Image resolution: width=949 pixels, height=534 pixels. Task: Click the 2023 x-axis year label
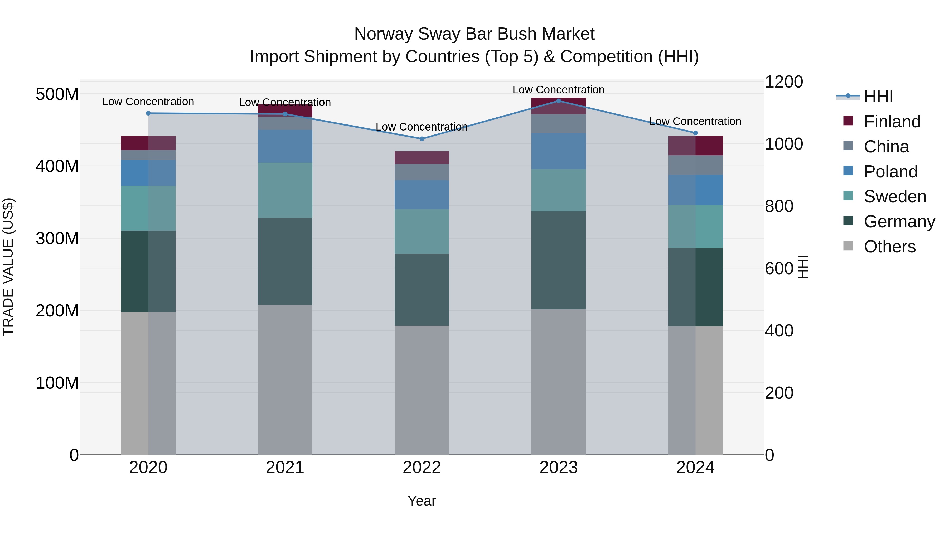point(559,468)
